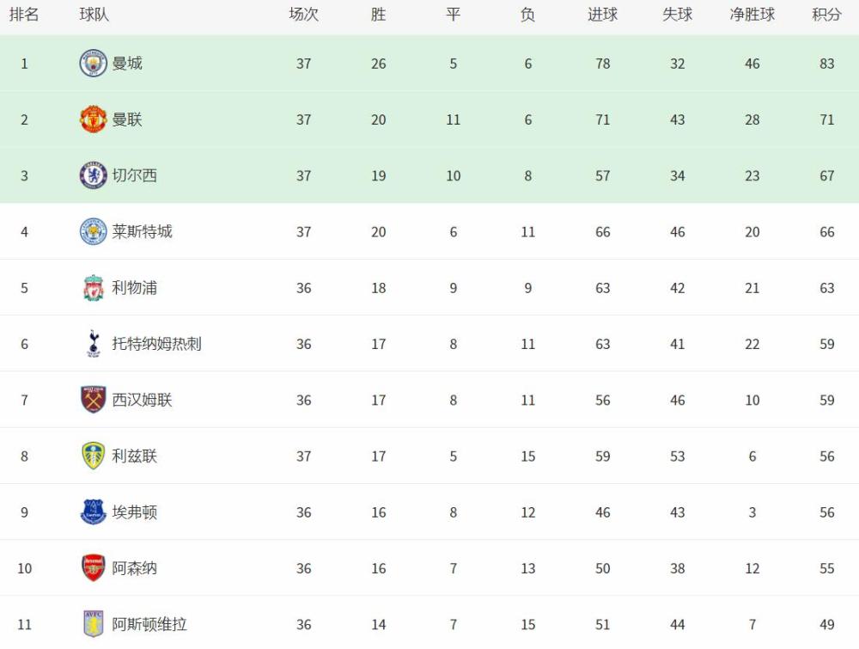Open the 曼城 team name link
The height and width of the screenshot is (649, 859).
[x=127, y=64]
